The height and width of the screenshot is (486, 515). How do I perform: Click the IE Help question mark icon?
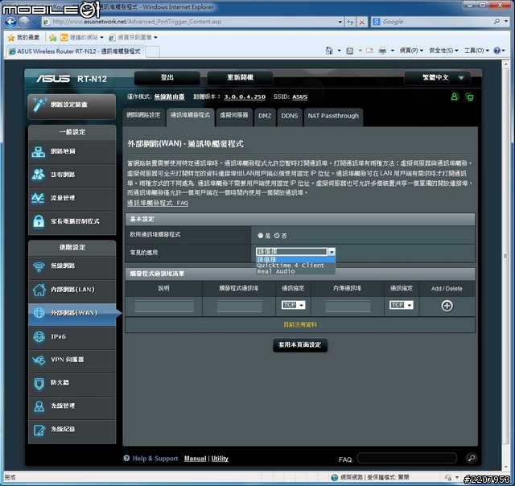click(x=497, y=50)
